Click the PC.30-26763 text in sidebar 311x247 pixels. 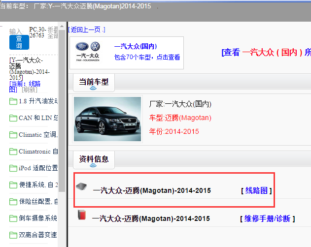tap(37, 32)
